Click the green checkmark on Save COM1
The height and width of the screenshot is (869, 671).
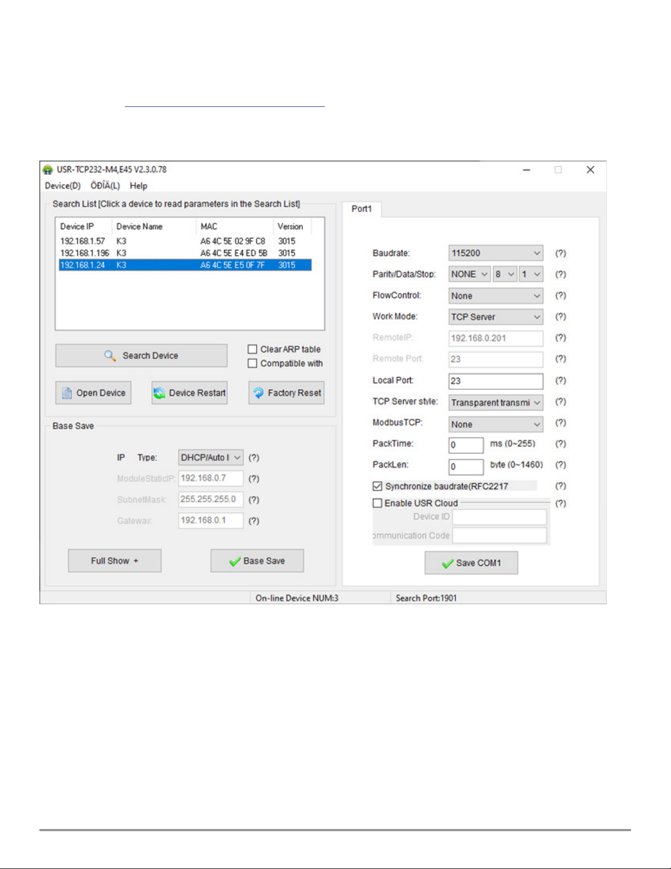coord(448,564)
